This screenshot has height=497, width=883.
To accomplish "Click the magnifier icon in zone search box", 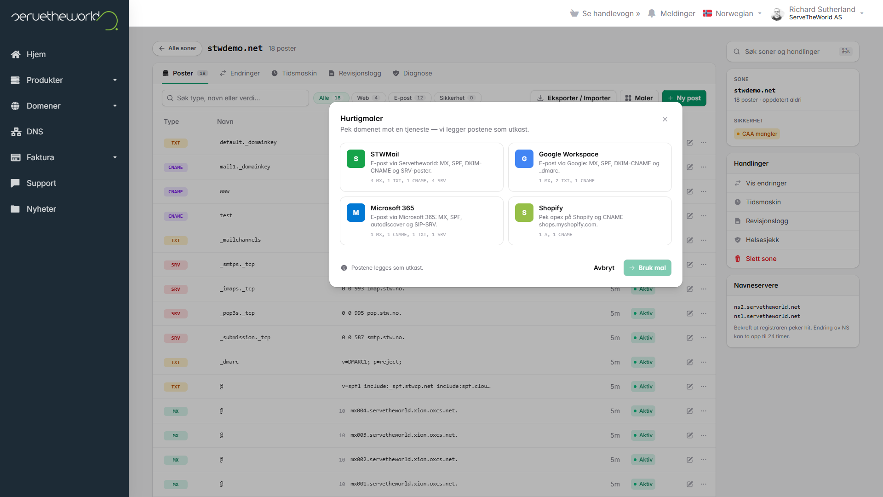I will coord(737,52).
